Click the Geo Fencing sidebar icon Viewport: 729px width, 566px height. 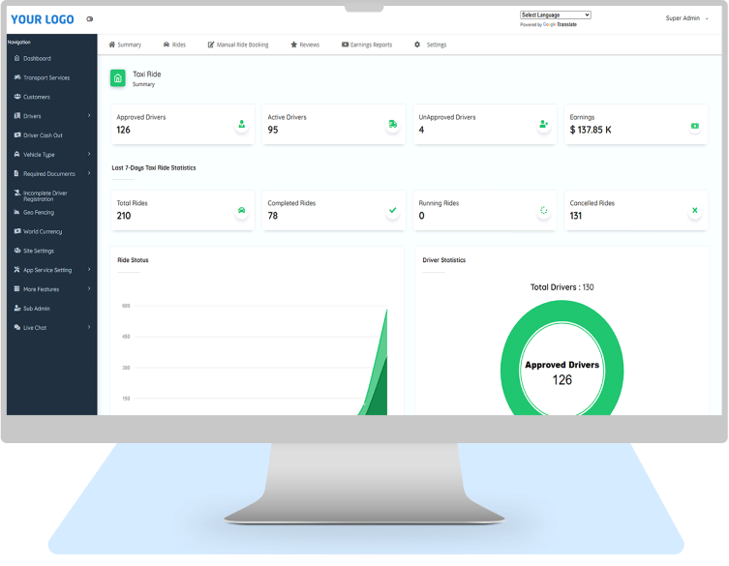click(x=17, y=212)
